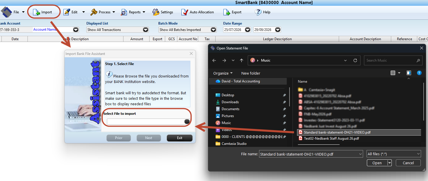Image resolution: width=428 pixels, height=181 pixels.
Task: Click the Prior button in Import Assistant
Action: 119,138
